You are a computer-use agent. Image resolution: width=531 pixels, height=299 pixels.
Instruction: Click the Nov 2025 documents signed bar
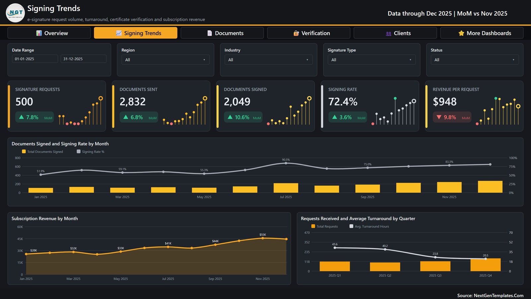[449, 187]
